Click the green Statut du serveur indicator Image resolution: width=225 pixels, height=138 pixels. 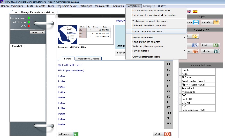coord(29,18)
